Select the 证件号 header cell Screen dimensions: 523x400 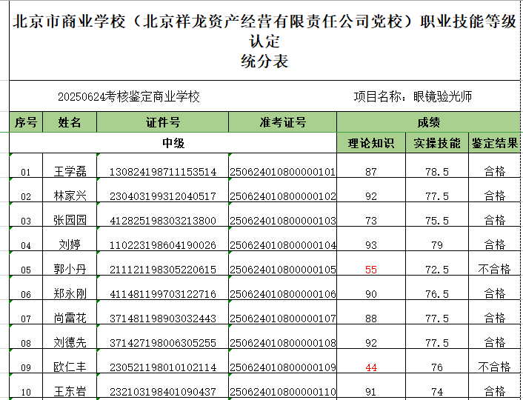click(162, 122)
